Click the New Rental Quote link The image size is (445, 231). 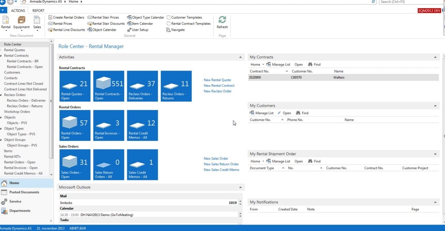217,80
